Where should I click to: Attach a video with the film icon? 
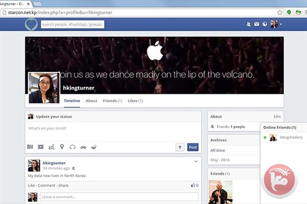pyautogui.click(x=41, y=147)
